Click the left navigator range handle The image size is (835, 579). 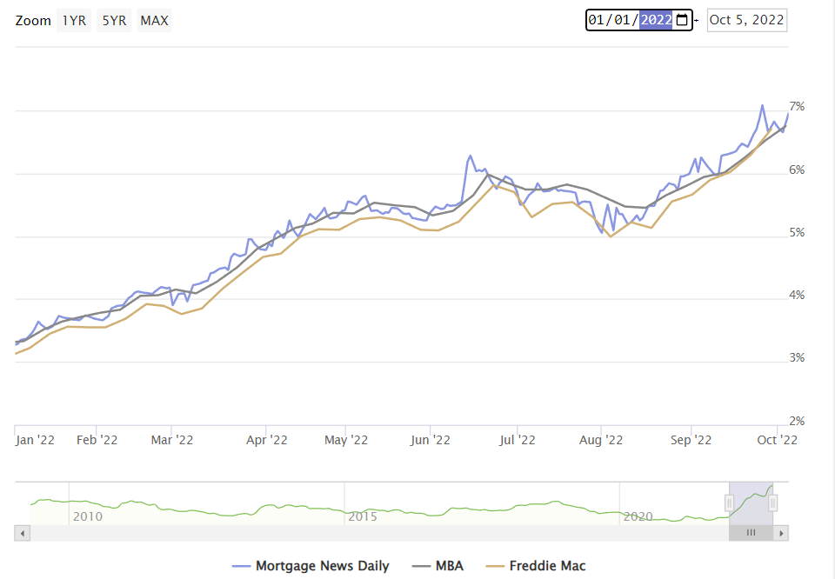[730, 502]
